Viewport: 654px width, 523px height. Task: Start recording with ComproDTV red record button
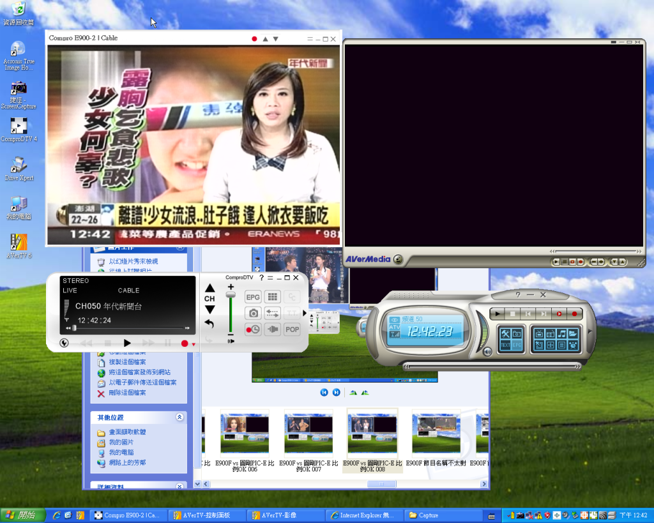coord(185,344)
